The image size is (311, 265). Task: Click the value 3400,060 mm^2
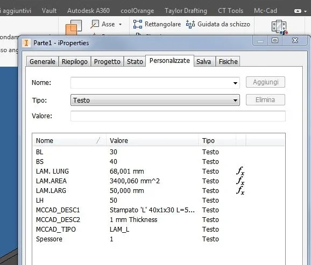[135, 181]
